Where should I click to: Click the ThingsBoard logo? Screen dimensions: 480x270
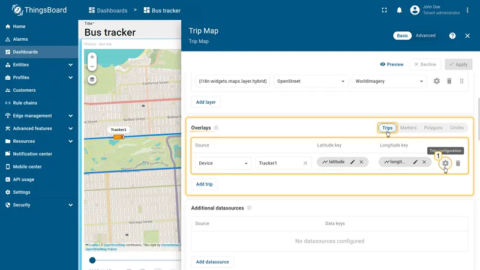(x=39, y=10)
